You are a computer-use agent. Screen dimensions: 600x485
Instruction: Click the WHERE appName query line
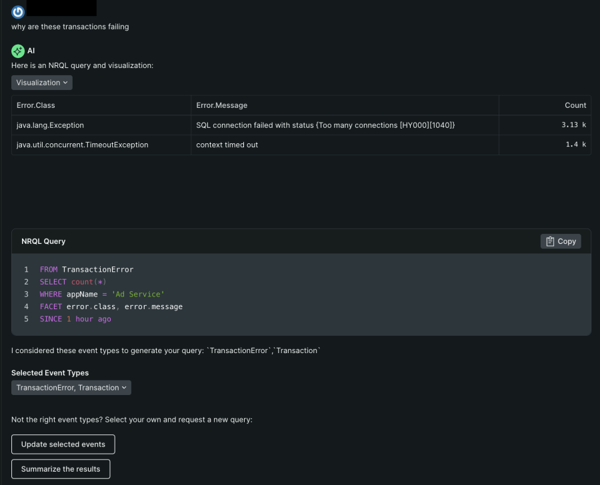[x=101, y=294]
